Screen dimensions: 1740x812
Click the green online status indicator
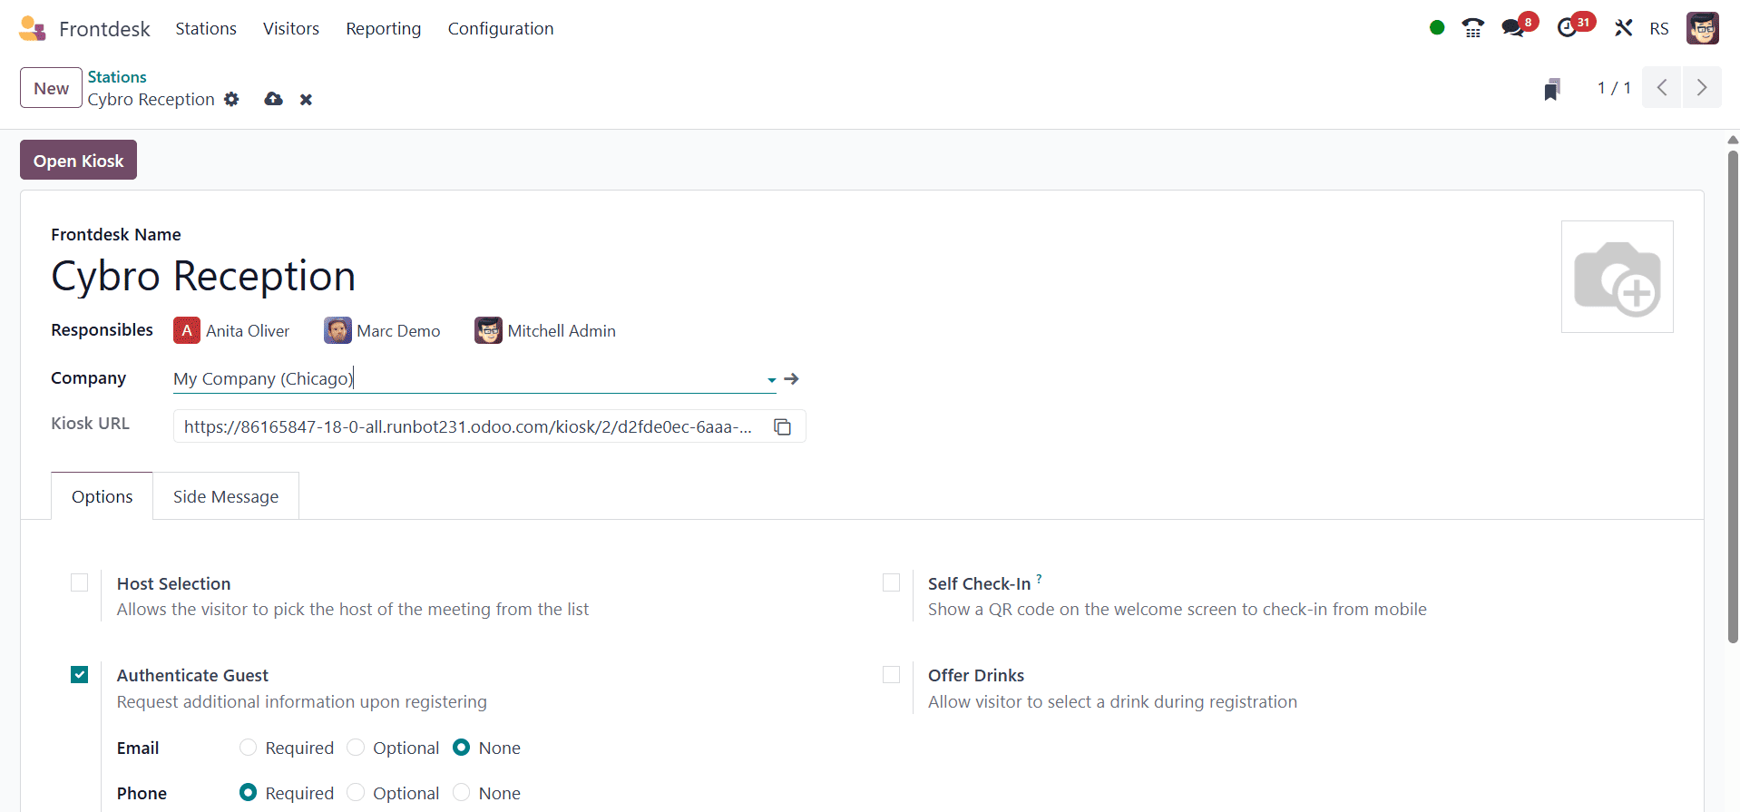1437,27
